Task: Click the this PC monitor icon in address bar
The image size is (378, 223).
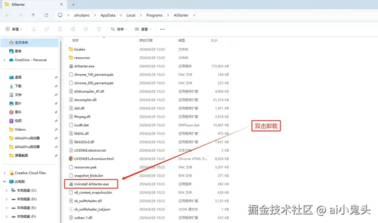Action: [60, 15]
